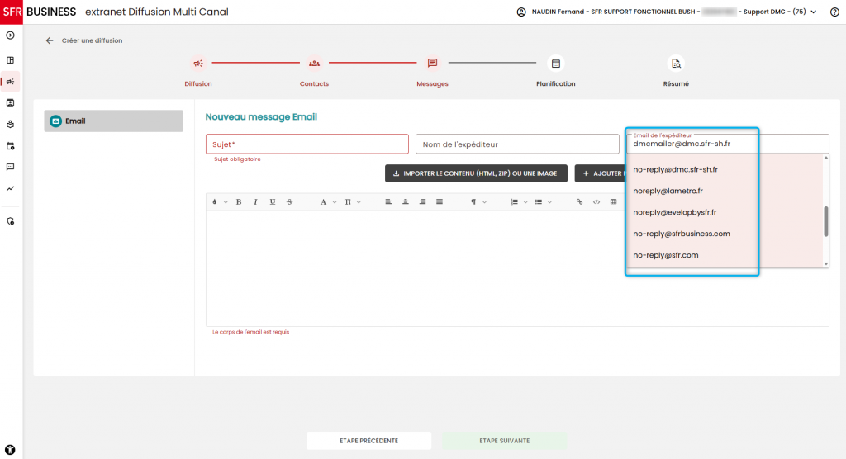Viewport: 846px width, 459px height.
Task: Apply italic formatting in the editor
Action: 256,201
